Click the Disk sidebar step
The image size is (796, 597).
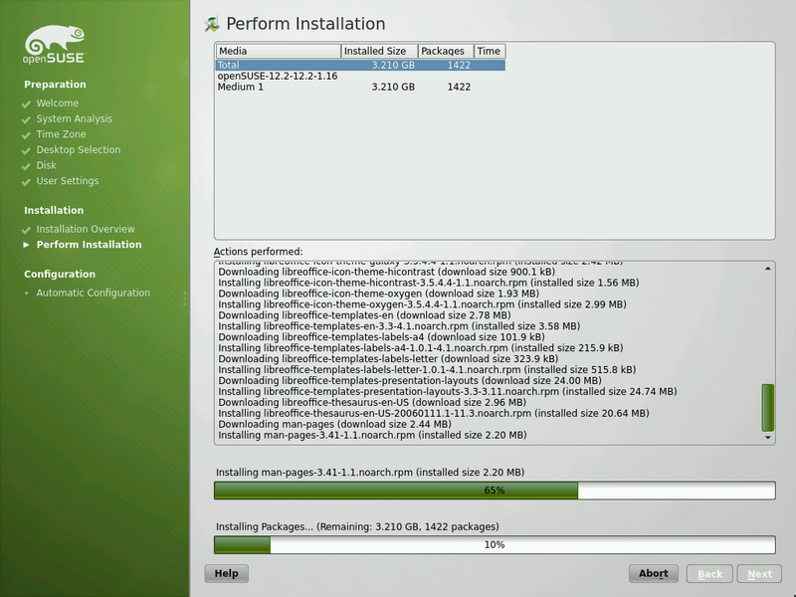[46, 165]
